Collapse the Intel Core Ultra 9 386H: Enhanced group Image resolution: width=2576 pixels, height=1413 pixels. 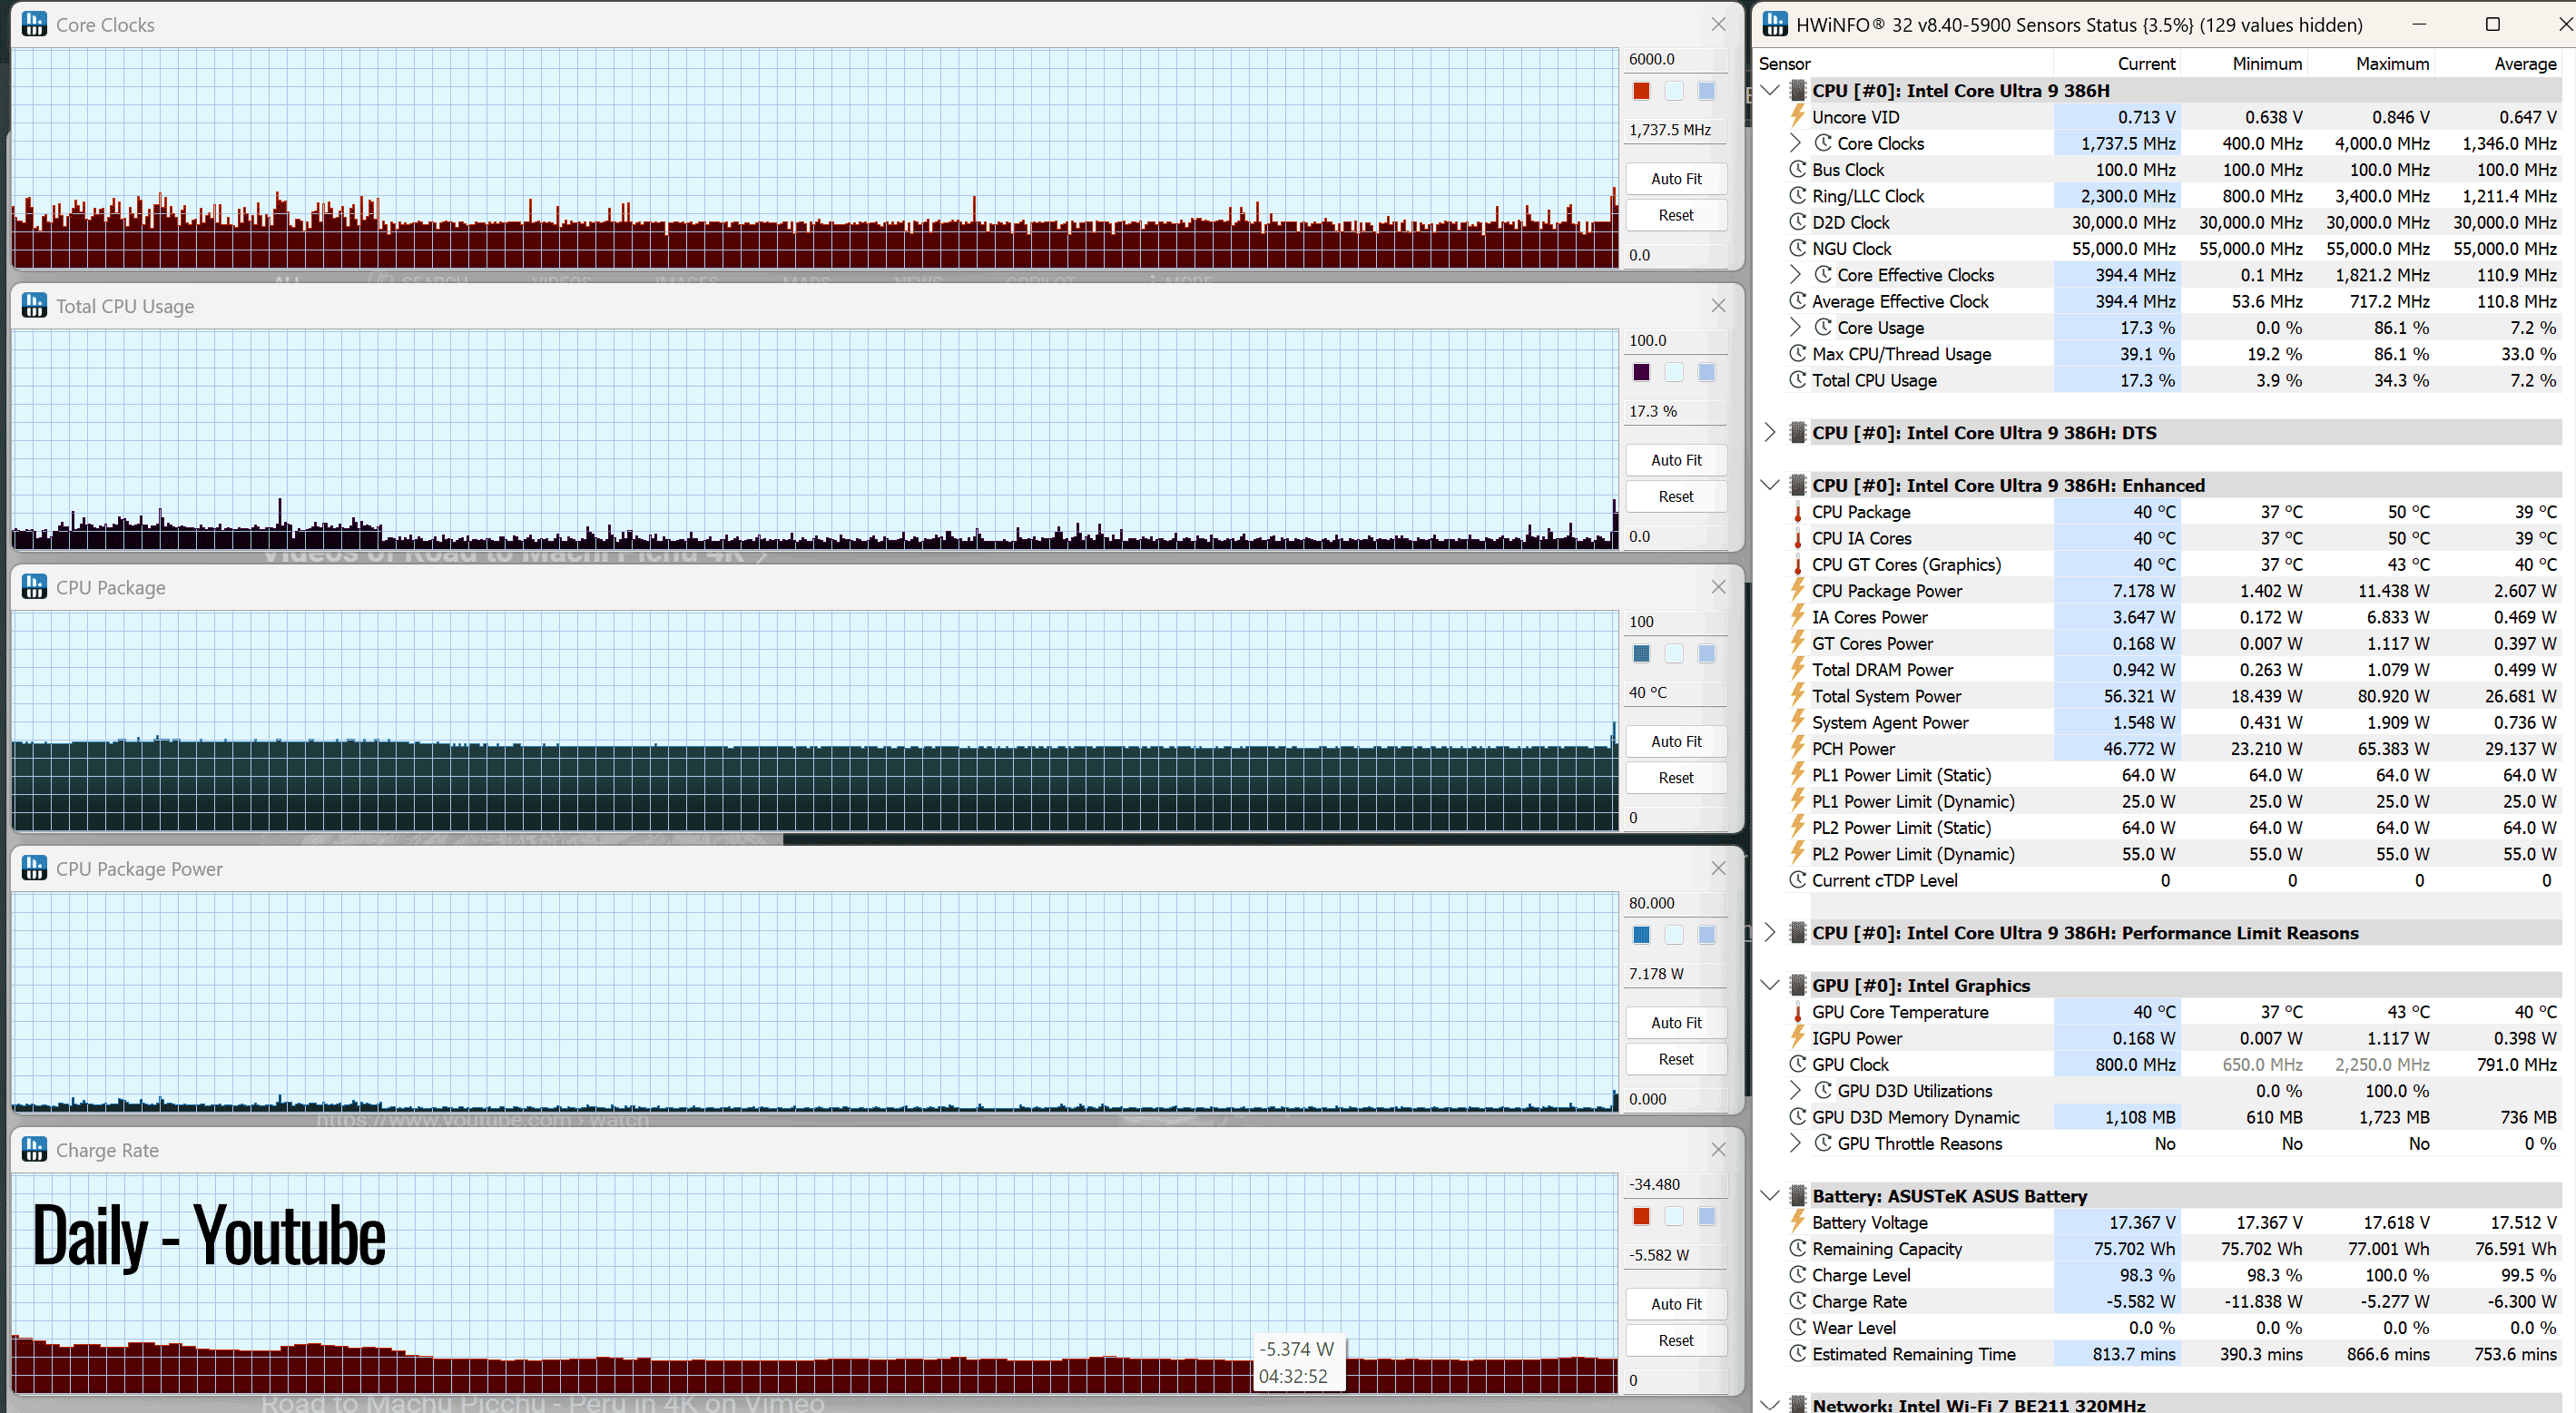click(1770, 485)
